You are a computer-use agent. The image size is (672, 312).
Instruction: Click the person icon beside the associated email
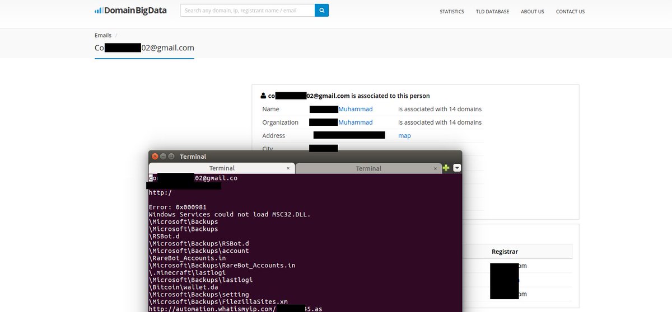(264, 96)
